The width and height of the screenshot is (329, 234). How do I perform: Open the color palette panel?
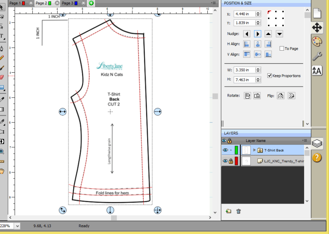[x=317, y=41]
